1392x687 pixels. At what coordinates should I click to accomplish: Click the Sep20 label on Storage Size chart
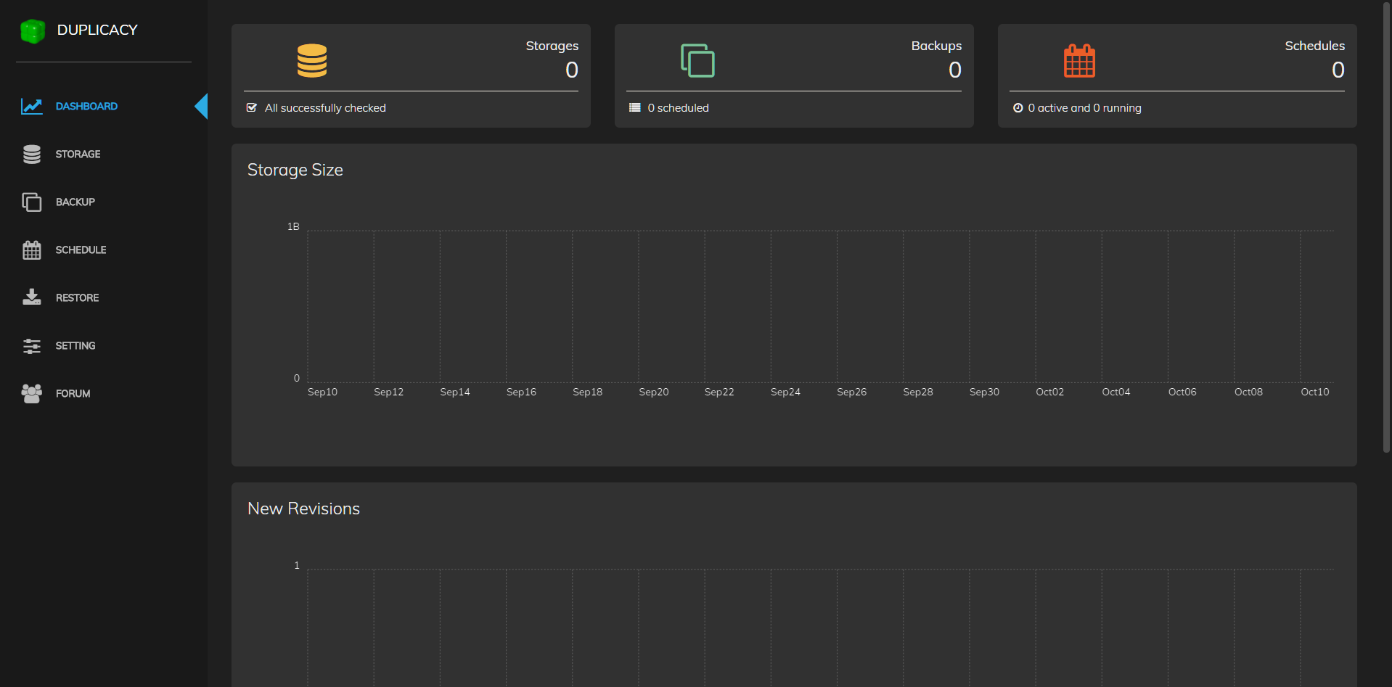click(x=653, y=392)
